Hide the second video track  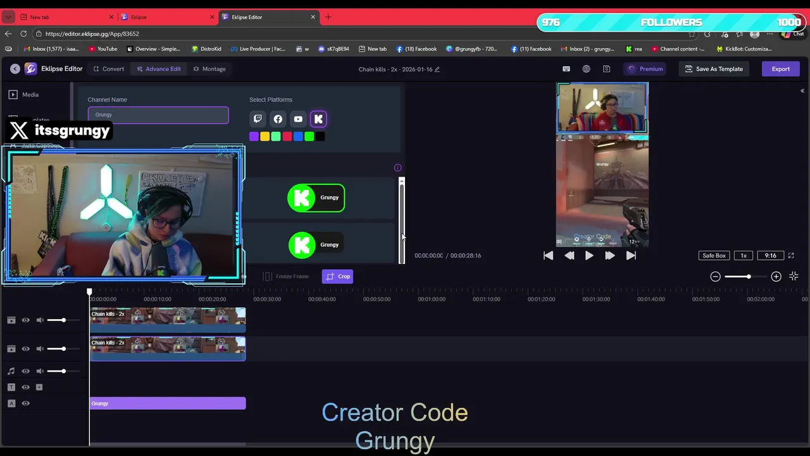pyautogui.click(x=26, y=349)
